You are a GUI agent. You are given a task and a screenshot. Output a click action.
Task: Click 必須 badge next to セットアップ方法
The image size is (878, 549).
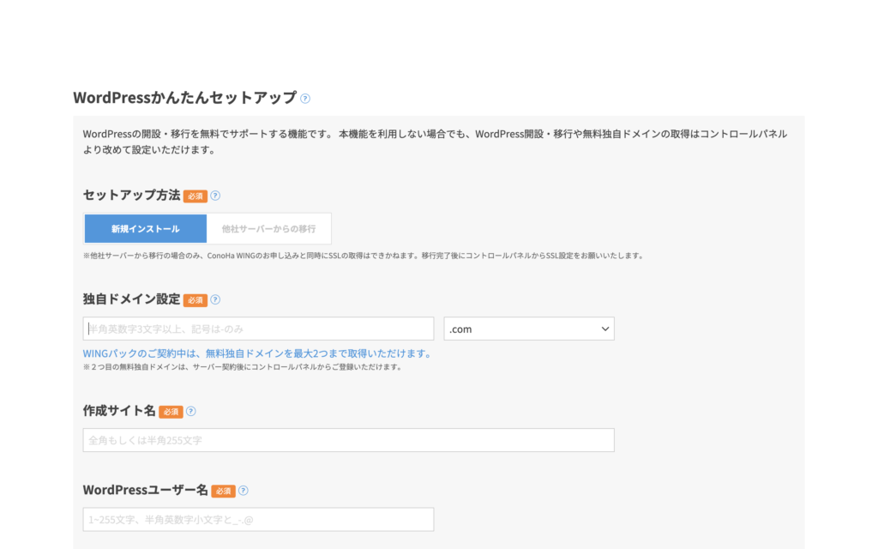tap(195, 196)
